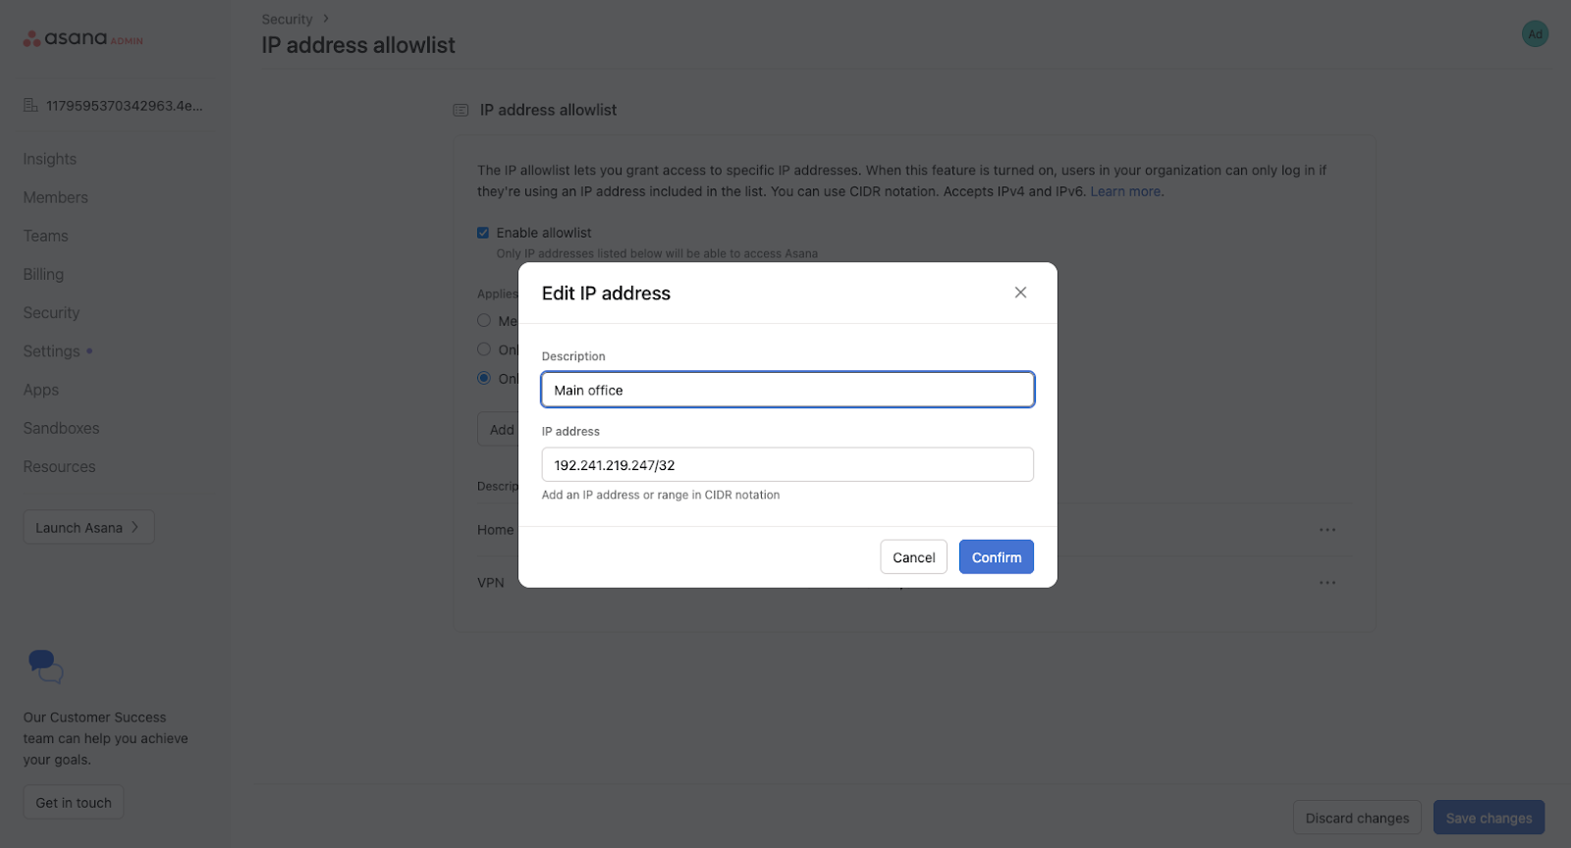Confirm the IP address edit
This screenshot has width=1571, height=848.
[x=996, y=556]
